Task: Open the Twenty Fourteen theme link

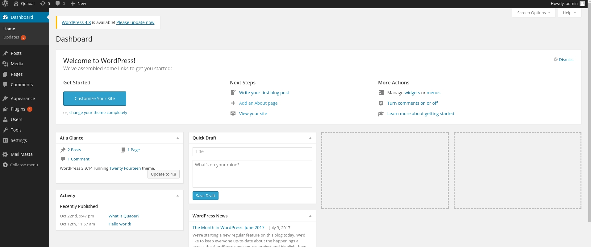Action: click(125, 168)
